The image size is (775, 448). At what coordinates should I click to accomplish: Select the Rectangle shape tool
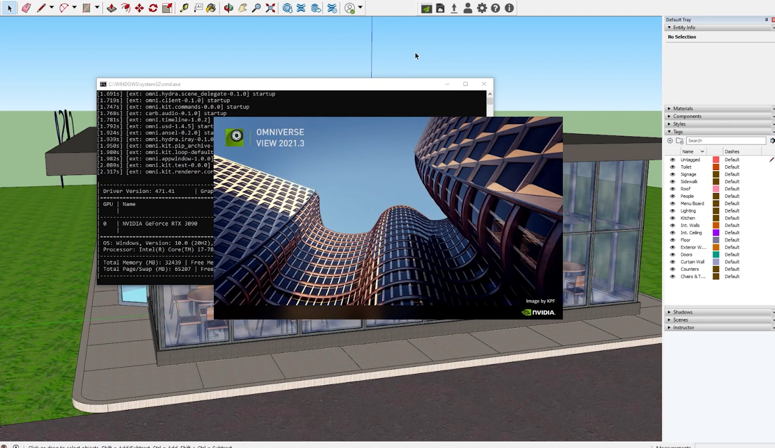click(86, 8)
